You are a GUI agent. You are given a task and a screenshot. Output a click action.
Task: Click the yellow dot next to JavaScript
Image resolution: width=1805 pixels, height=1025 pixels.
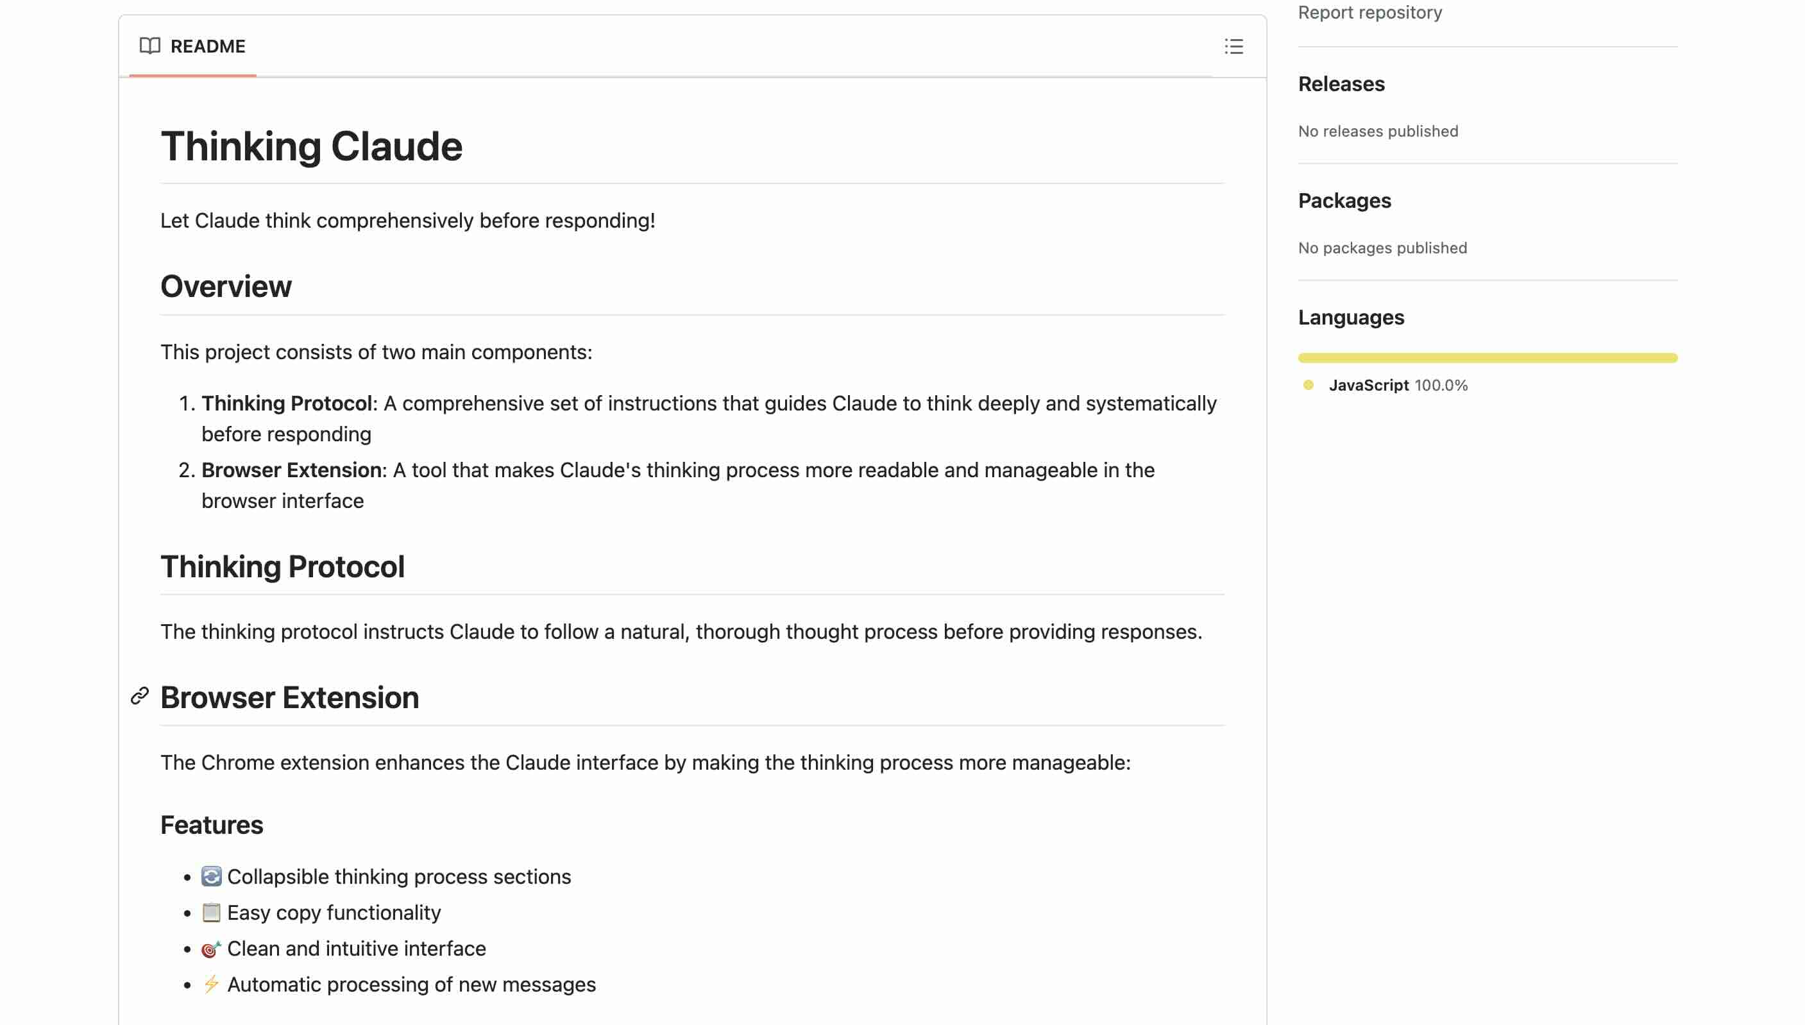(x=1308, y=385)
